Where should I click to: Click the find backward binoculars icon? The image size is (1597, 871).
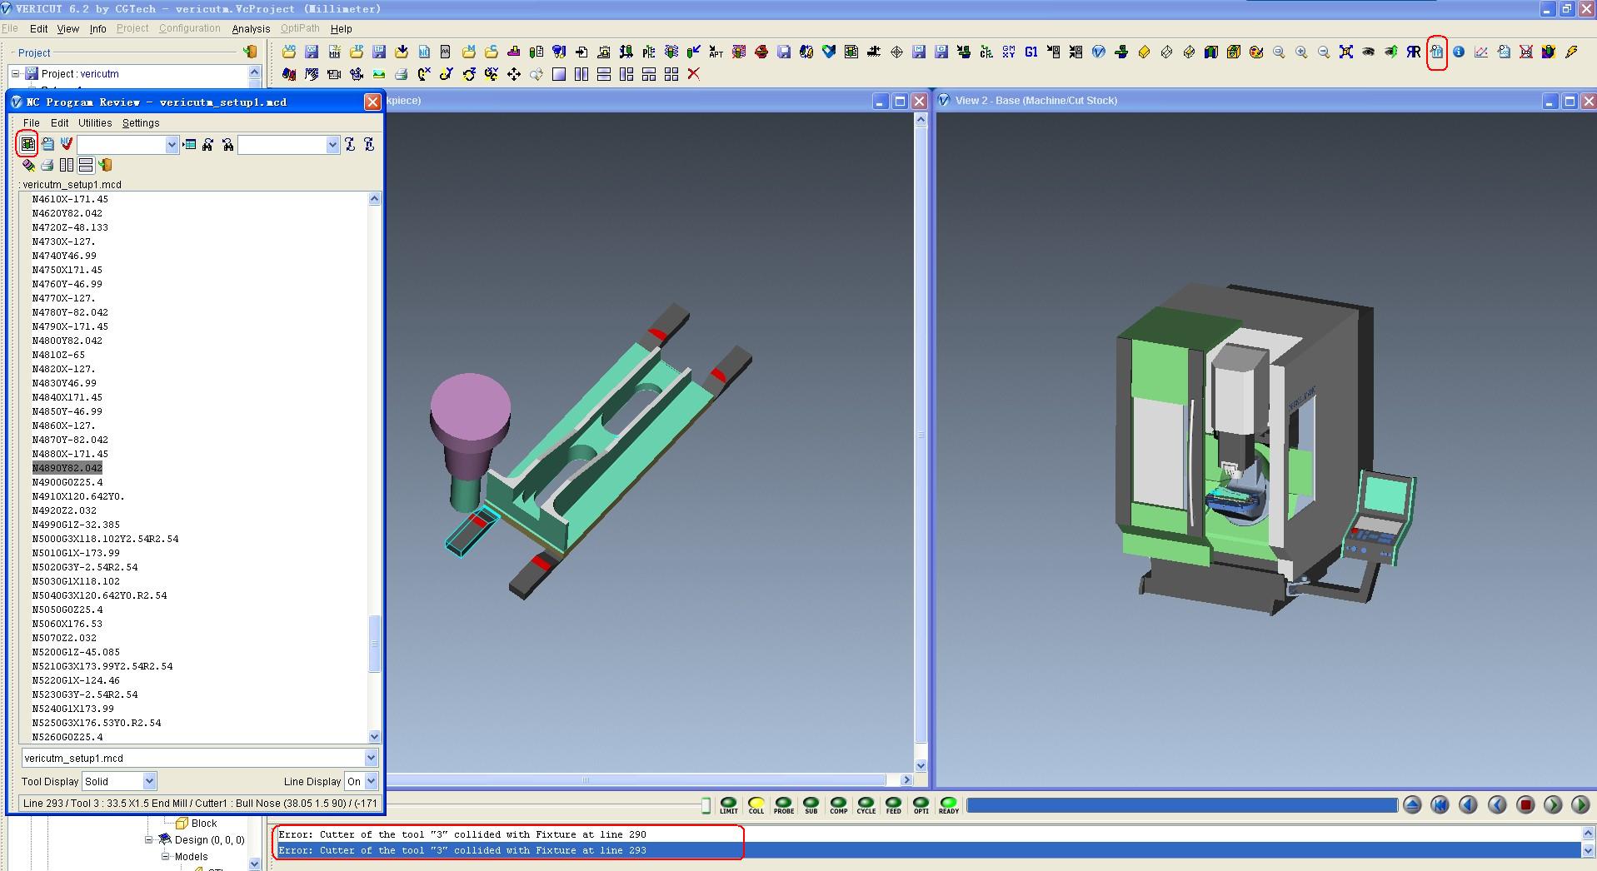[x=227, y=145]
